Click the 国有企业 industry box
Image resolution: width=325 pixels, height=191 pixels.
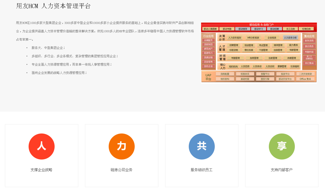208,66
